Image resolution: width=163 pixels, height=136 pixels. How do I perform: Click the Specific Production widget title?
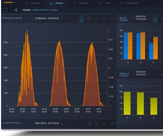(124, 19)
